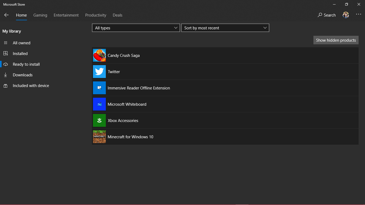Viewport: 365px width, 205px height.
Task: Click the All owned grid icon
Action: 6,43
